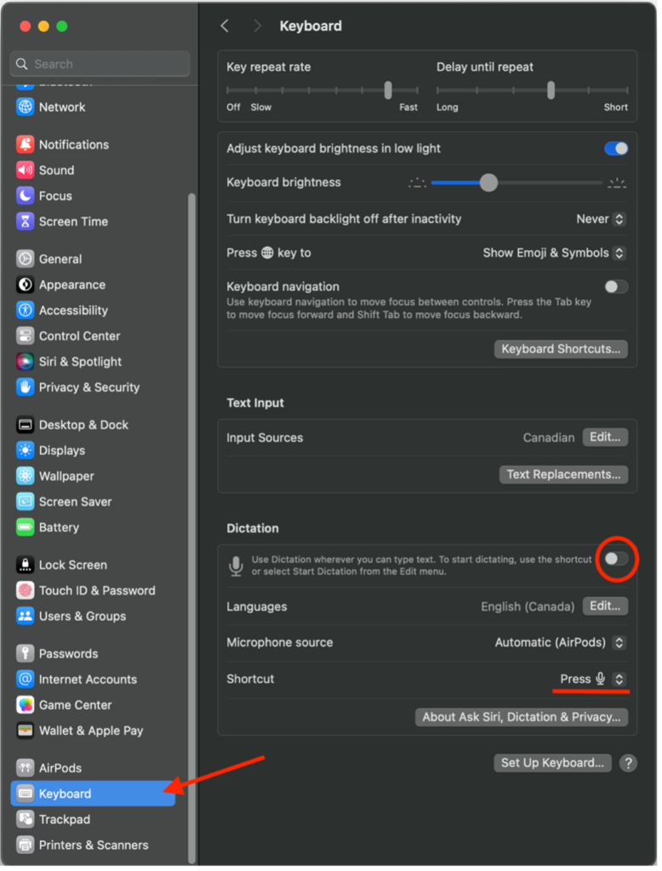Viewport: 662px width, 871px height.
Task: Click the Appearance icon in sidebar
Action: [25, 286]
